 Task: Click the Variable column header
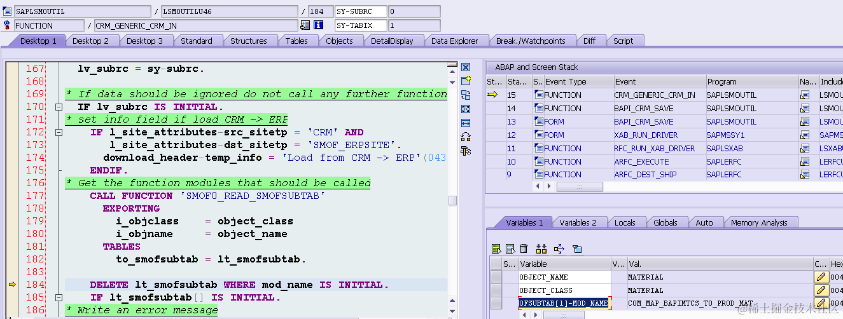click(x=564, y=264)
